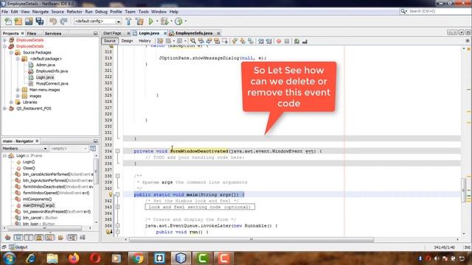Image resolution: width=472 pixels, height=265 pixels.
Task: Toggle Sort by Source in Navigator
Action: click(83, 238)
